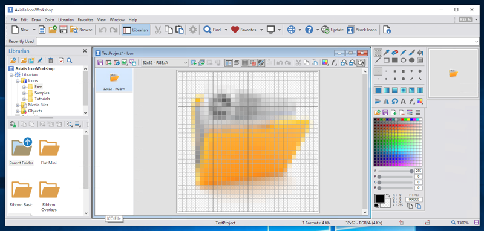
Task: Toggle the transparency checker display
Action: 261,63
